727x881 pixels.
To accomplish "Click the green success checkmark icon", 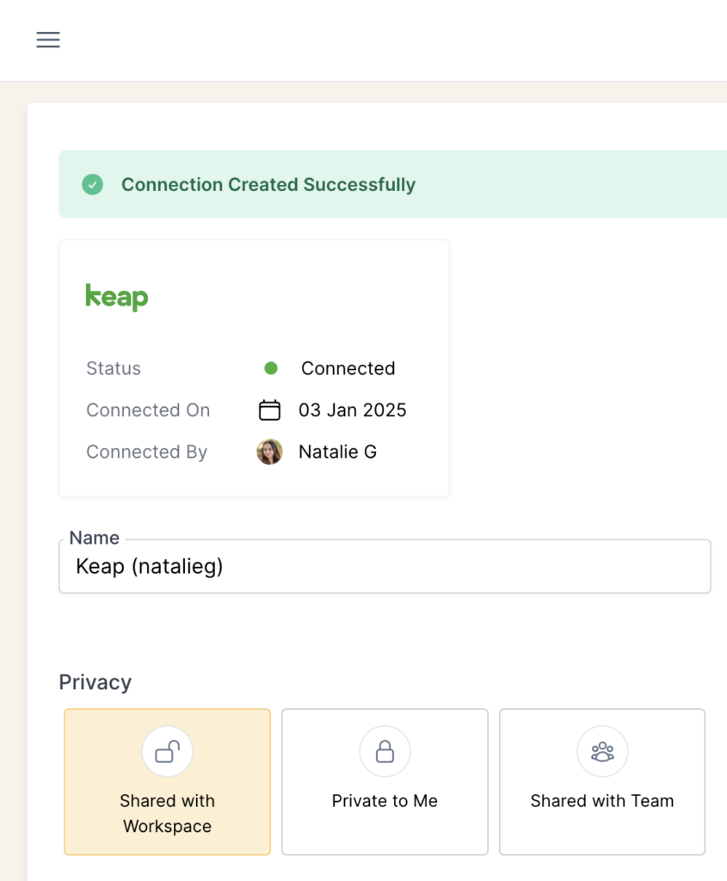I will click(x=92, y=184).
